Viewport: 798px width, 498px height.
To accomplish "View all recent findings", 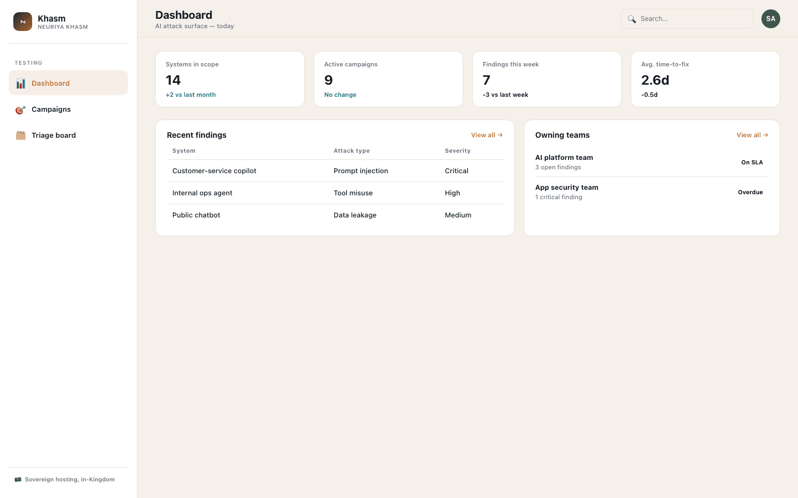I will pyautogui.click(x=487, y=135).
